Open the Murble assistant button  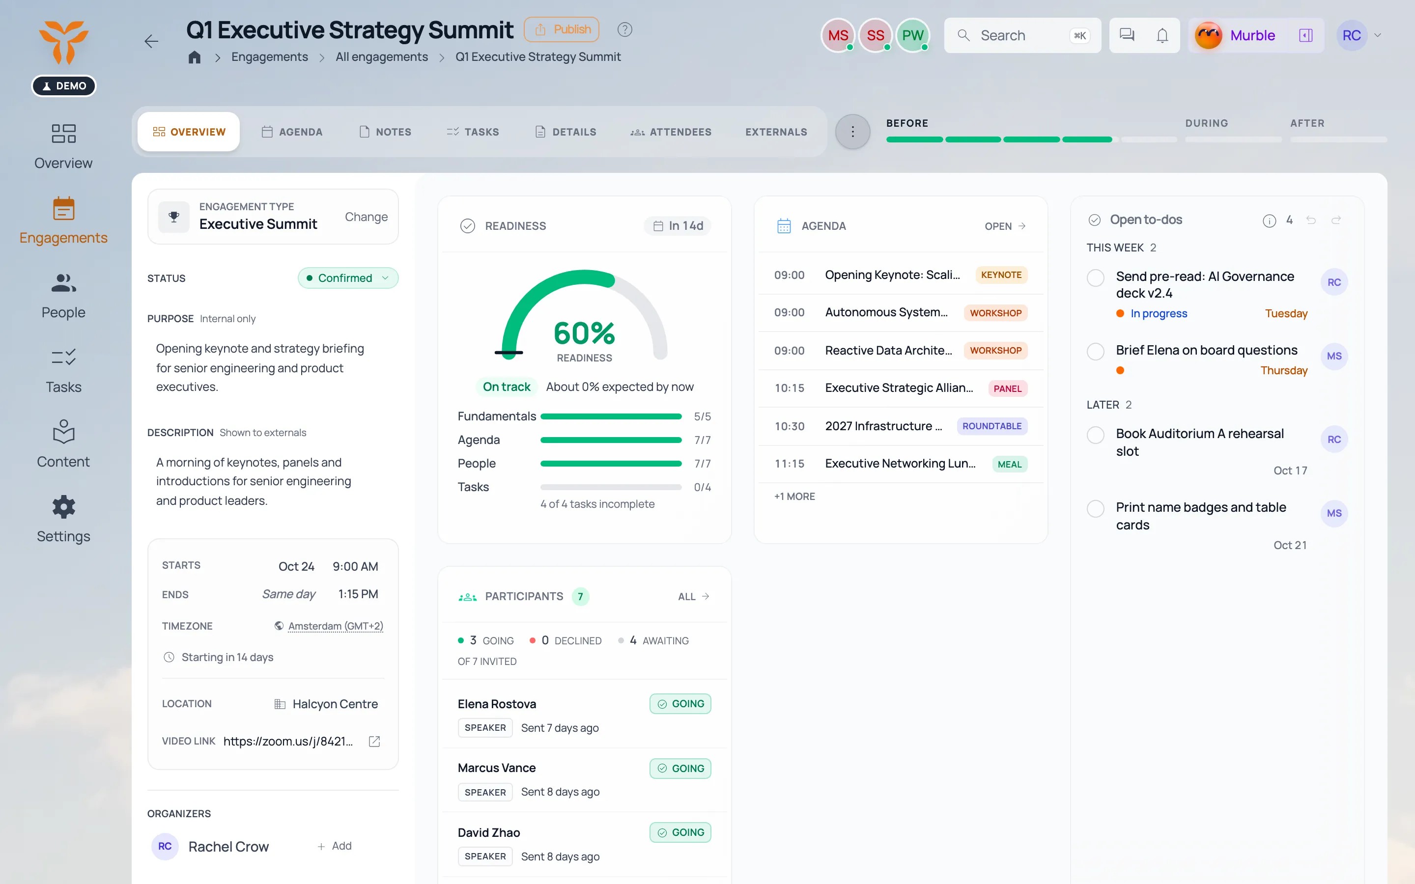[x=1235, y=35]
